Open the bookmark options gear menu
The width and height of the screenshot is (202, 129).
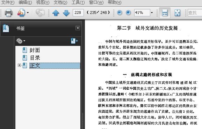point(21,41)
